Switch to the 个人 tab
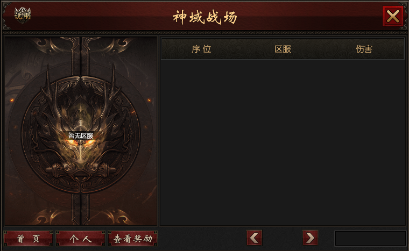This screenshot has width=409, height=251. coord(80,238)
